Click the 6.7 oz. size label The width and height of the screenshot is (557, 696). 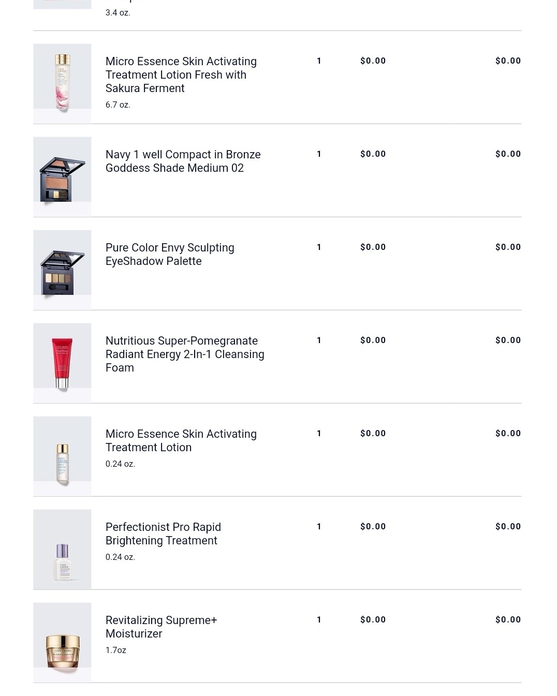tap(118, 105)
